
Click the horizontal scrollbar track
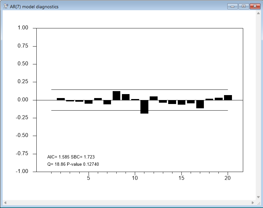129,202
